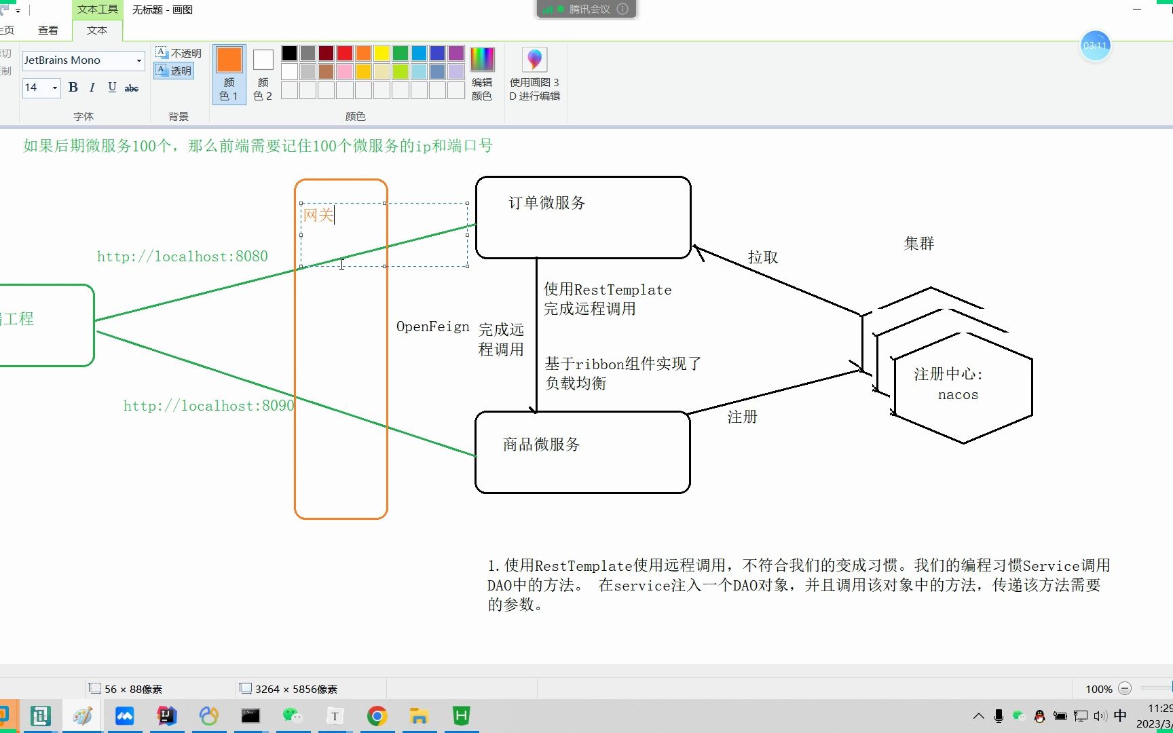Toggle strikethrough abc formatting
Viewport: 1173px width, 733px height.
coord(132,88)
